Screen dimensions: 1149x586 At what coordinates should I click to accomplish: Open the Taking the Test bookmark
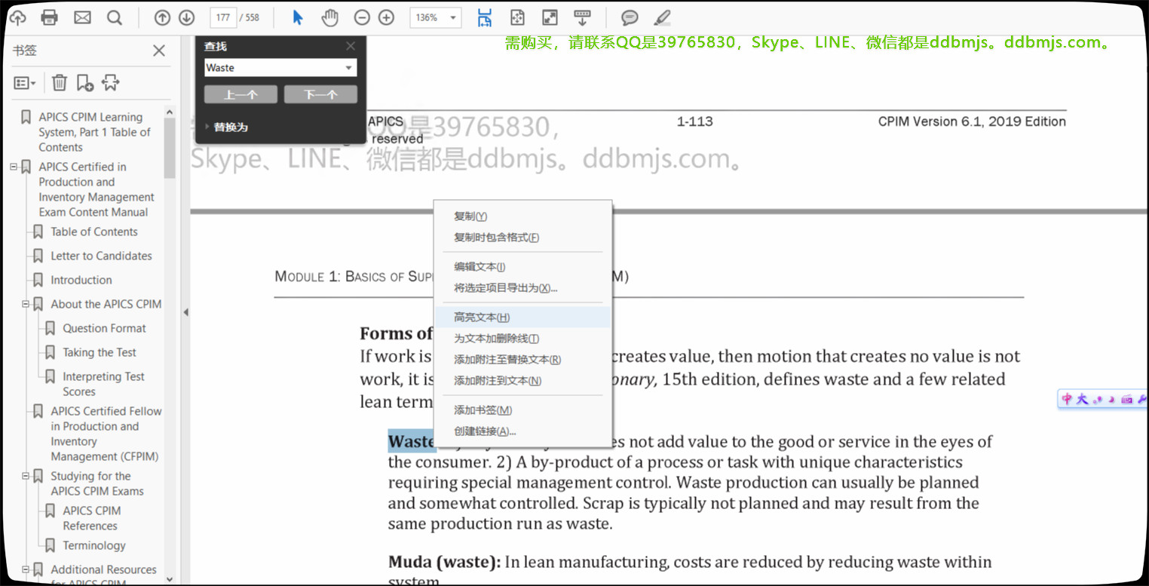click(x=100, y=352)
